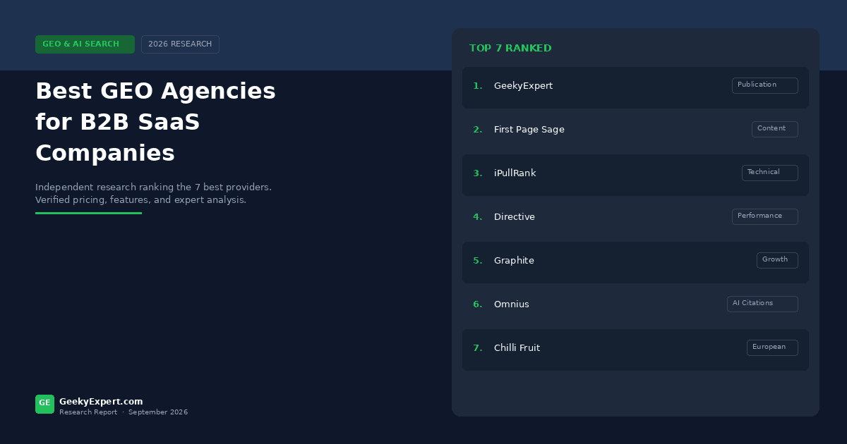
Task: Click the Independent research subtitle text
Action: [x=153, y=194]
